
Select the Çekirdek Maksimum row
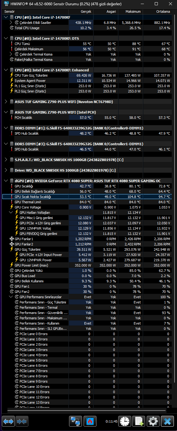pos(87,49)
